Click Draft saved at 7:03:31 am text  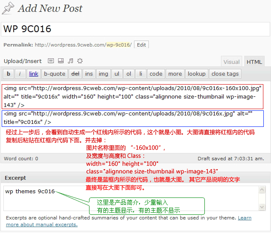pyautogui.click(x=231, y=159)
